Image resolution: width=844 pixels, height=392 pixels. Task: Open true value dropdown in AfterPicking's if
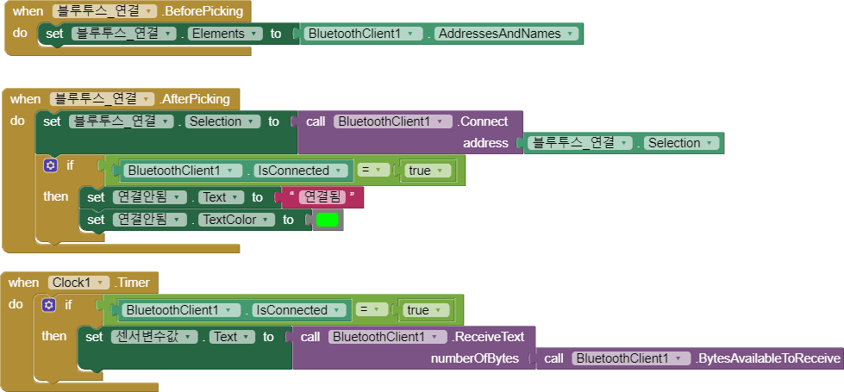click(x=428, y=171)
